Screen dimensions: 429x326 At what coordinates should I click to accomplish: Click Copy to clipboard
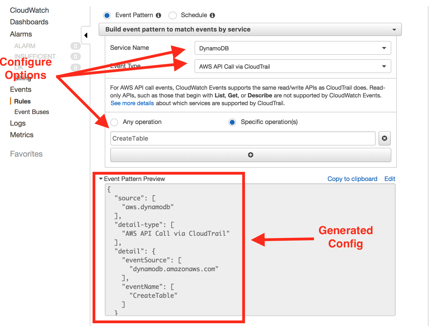tap(352, 179)
